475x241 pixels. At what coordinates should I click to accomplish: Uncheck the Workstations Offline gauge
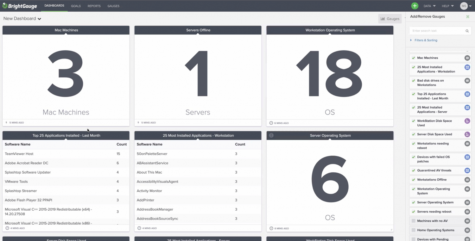click(x=413, y=180)
